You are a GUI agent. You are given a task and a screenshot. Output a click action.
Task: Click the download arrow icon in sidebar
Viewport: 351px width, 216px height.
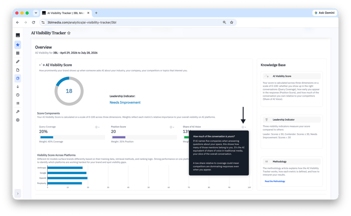(18, 87)
